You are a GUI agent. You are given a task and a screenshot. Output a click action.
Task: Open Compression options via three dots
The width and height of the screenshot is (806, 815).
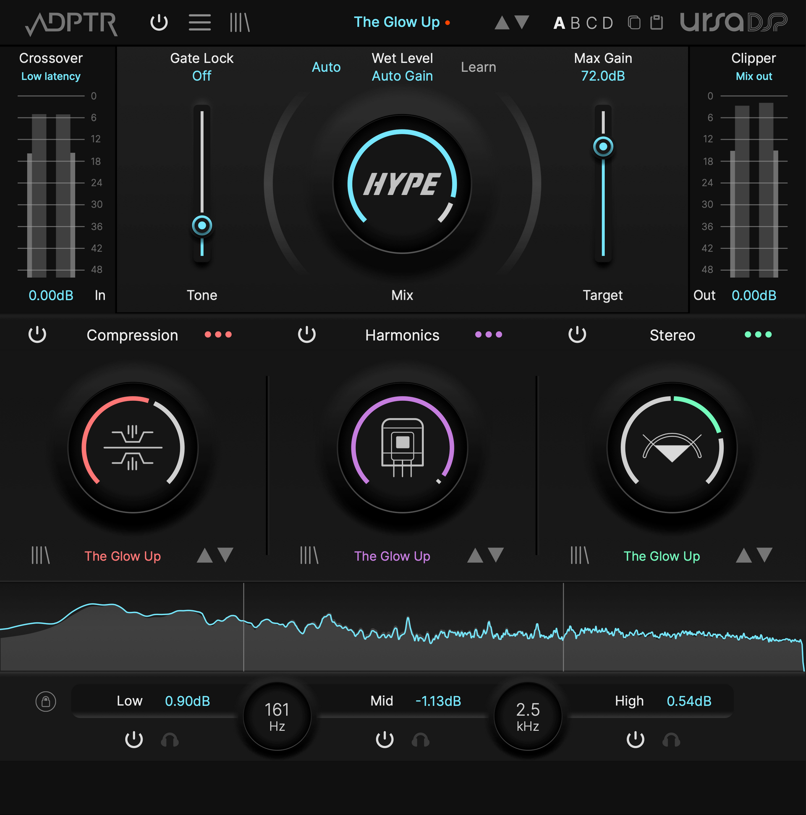point(218,334)
